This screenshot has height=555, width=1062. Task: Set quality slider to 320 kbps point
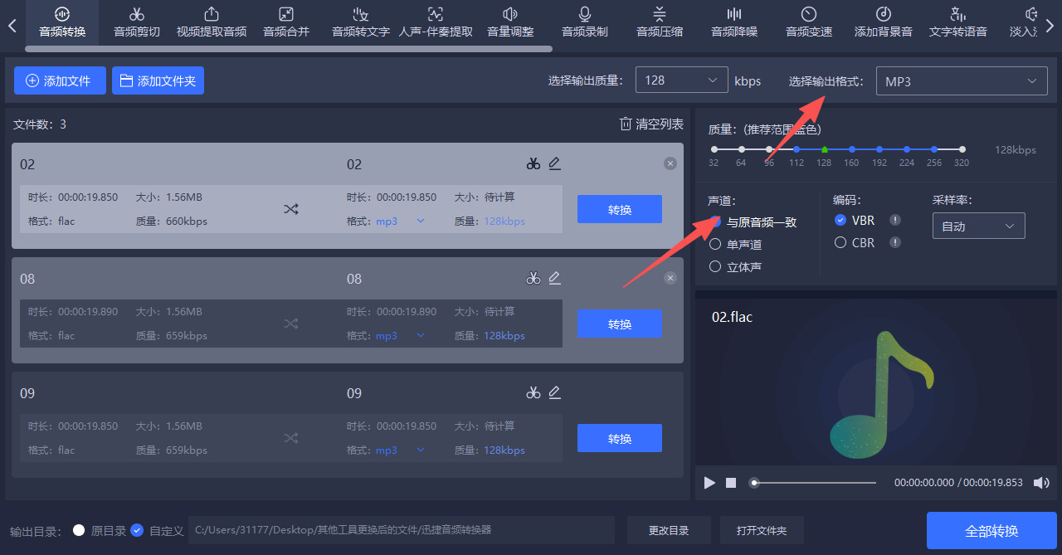[962, 149]
